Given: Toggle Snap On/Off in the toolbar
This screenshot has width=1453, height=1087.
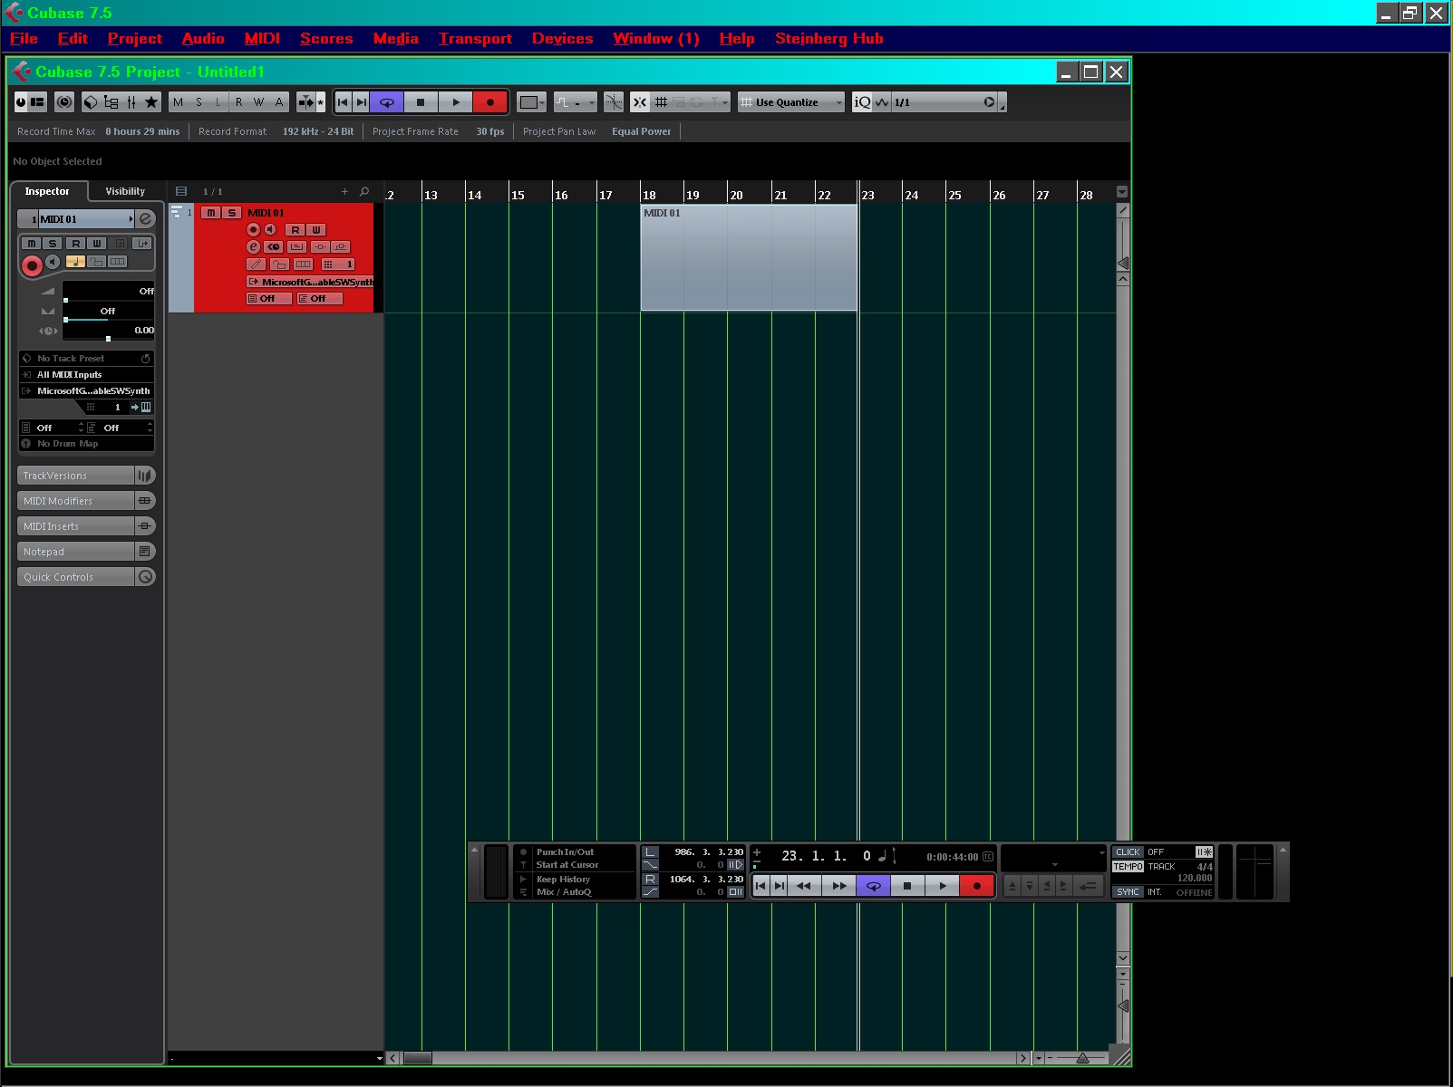Looking at the screenshot, I should coord(639,102).
